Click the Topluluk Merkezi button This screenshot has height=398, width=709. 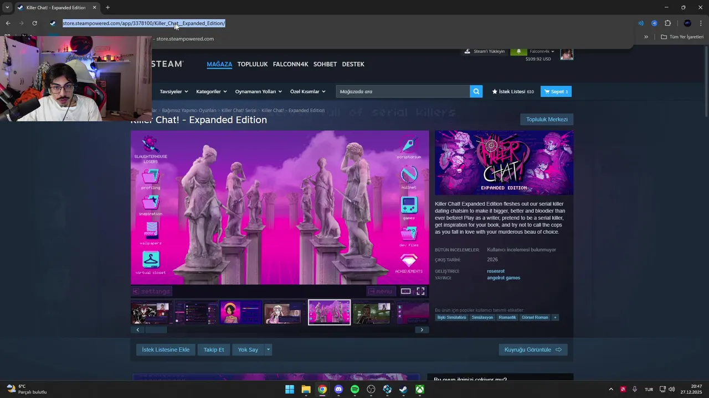coord(547,119)
